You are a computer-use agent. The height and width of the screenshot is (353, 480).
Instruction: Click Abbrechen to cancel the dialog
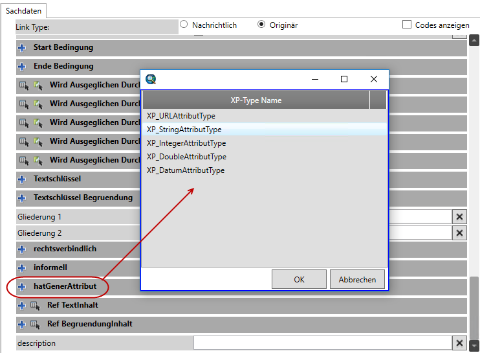pyautogui.click(x=357, y=280)
